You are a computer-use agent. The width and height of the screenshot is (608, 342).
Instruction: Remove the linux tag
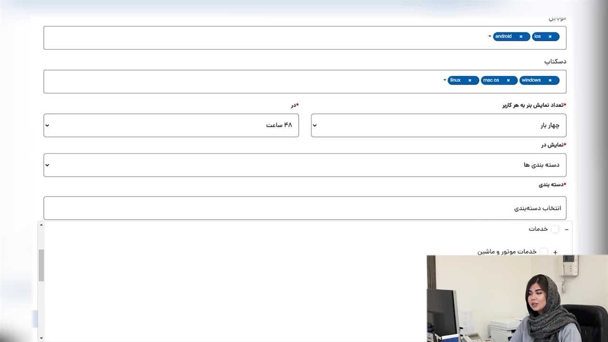click(470, 80)
